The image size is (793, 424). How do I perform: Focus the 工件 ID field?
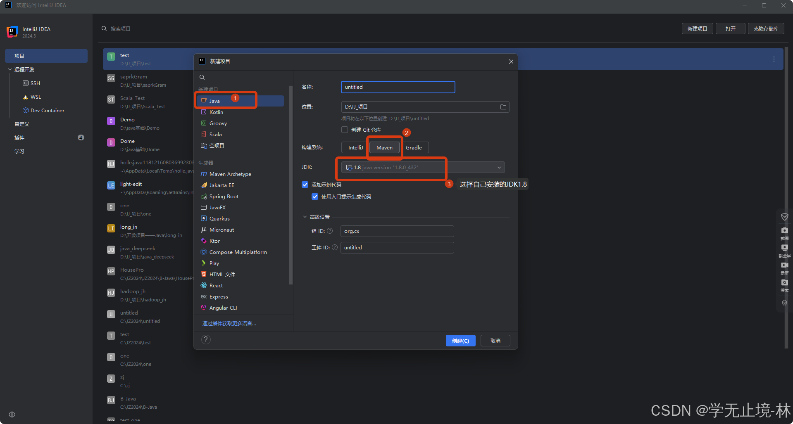pyautogui.click(x=397, y=247)
